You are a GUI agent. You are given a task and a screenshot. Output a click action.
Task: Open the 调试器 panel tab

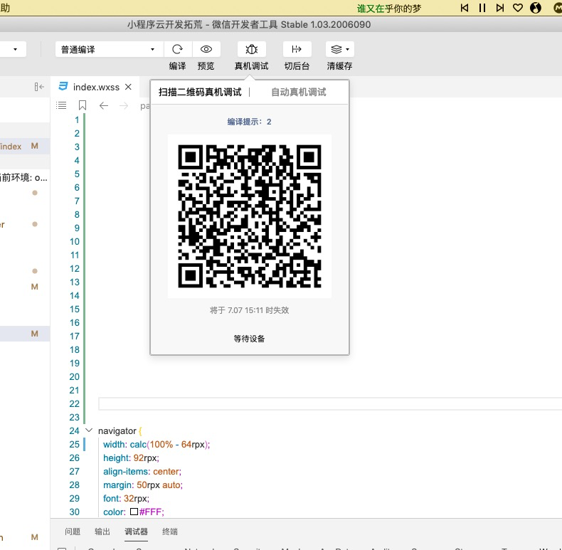point(136,532)
